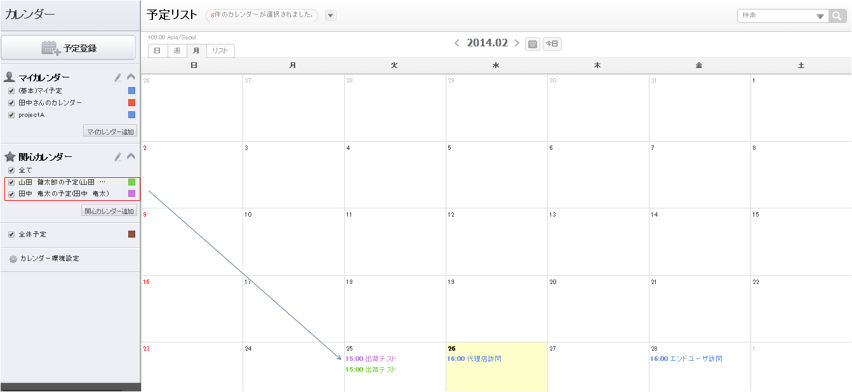Open the selected calendars dropdown arrow
The height and width of the screenshot is (392, 852).
pos(331,15)
